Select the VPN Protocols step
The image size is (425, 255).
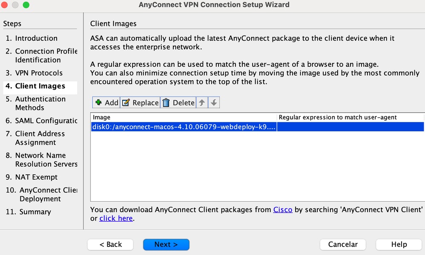[x=39, y=73]
